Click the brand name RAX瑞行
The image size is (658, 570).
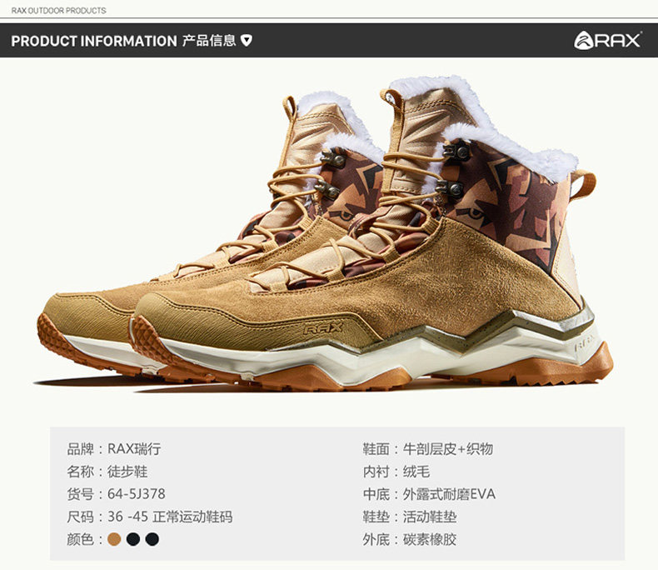[134, 448]
